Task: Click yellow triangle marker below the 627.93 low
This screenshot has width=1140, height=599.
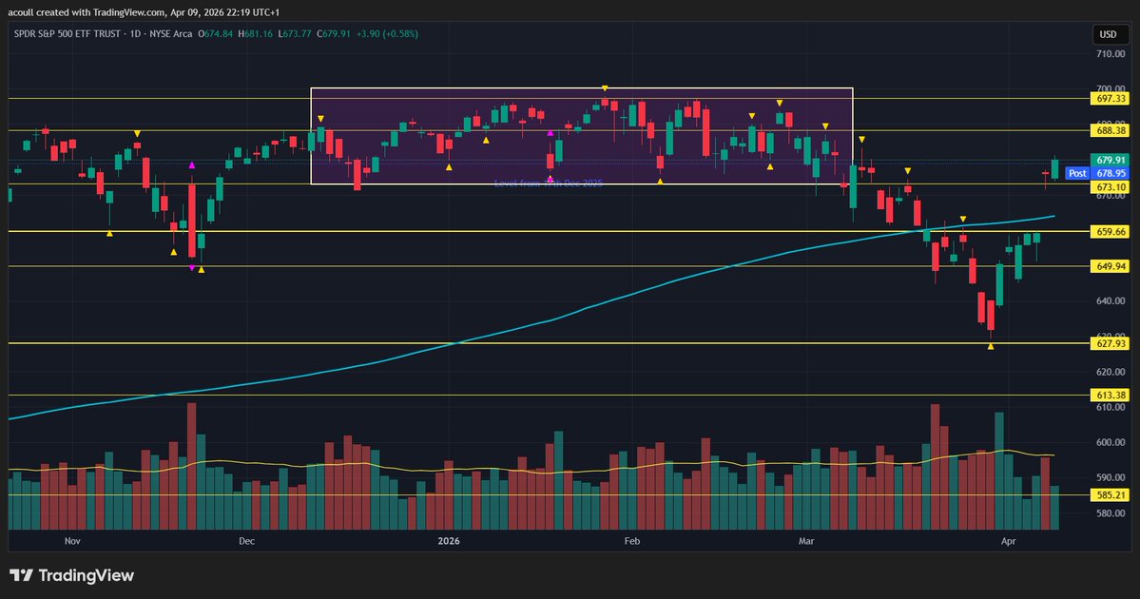Action: (x=990, y=346)
